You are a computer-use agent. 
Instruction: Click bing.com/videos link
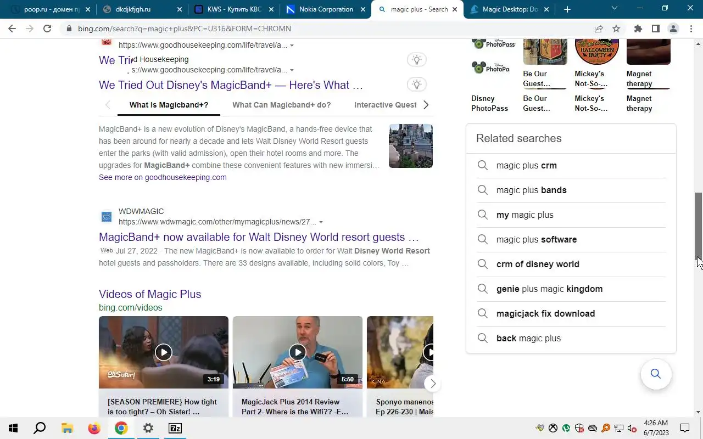pyautogui.click(x=131, y=308)
